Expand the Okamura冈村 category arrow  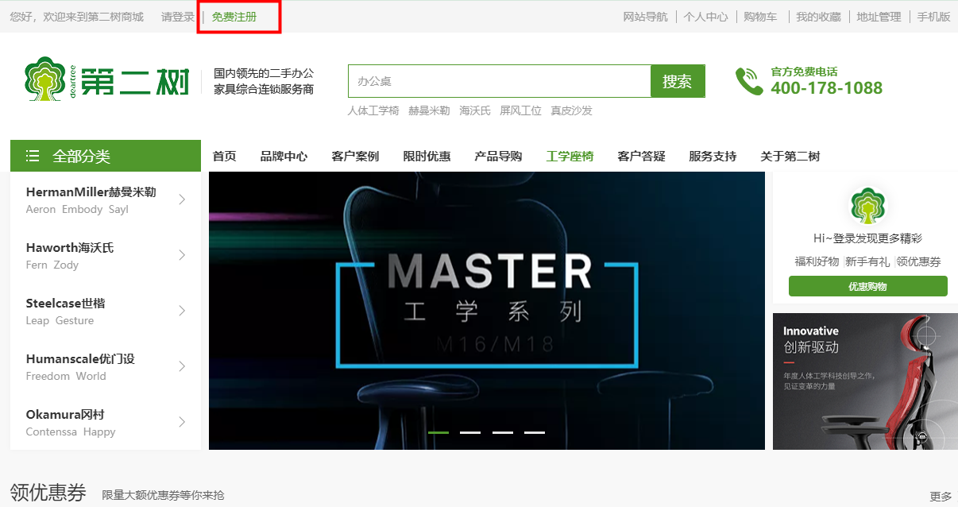point(182,422)
